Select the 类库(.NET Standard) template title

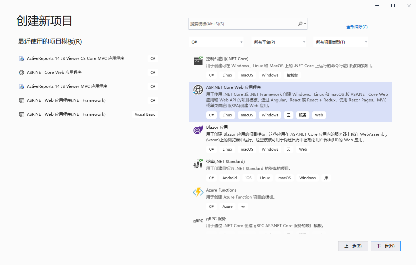225,162
